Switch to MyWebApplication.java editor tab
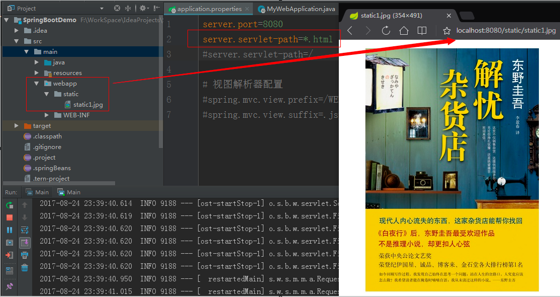The height and width of the screenshot is (297, 560). (297, 9)
